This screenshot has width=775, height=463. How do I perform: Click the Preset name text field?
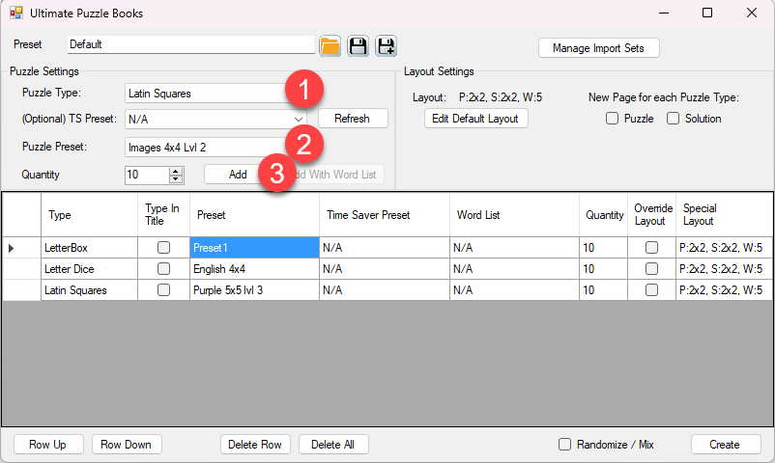(x=191, y=44)
